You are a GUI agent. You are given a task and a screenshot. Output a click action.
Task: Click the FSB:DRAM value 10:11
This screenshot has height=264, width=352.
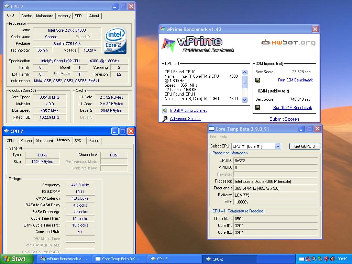[x=80, y=192]
